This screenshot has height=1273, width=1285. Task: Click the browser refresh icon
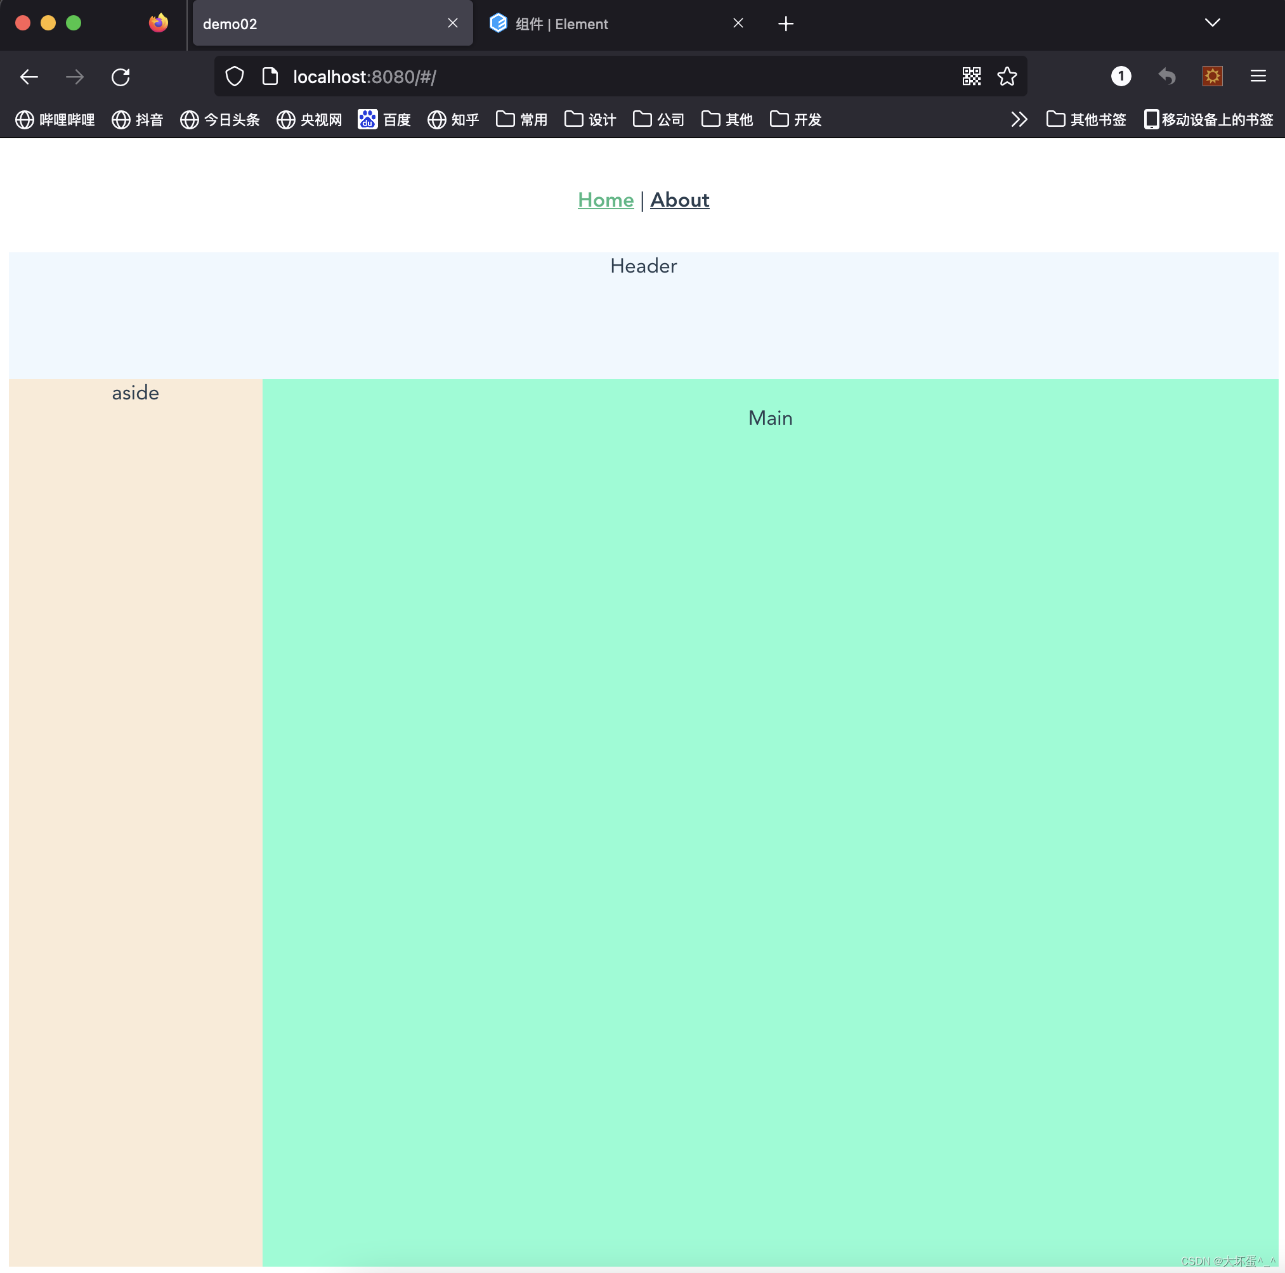(120, 76)
